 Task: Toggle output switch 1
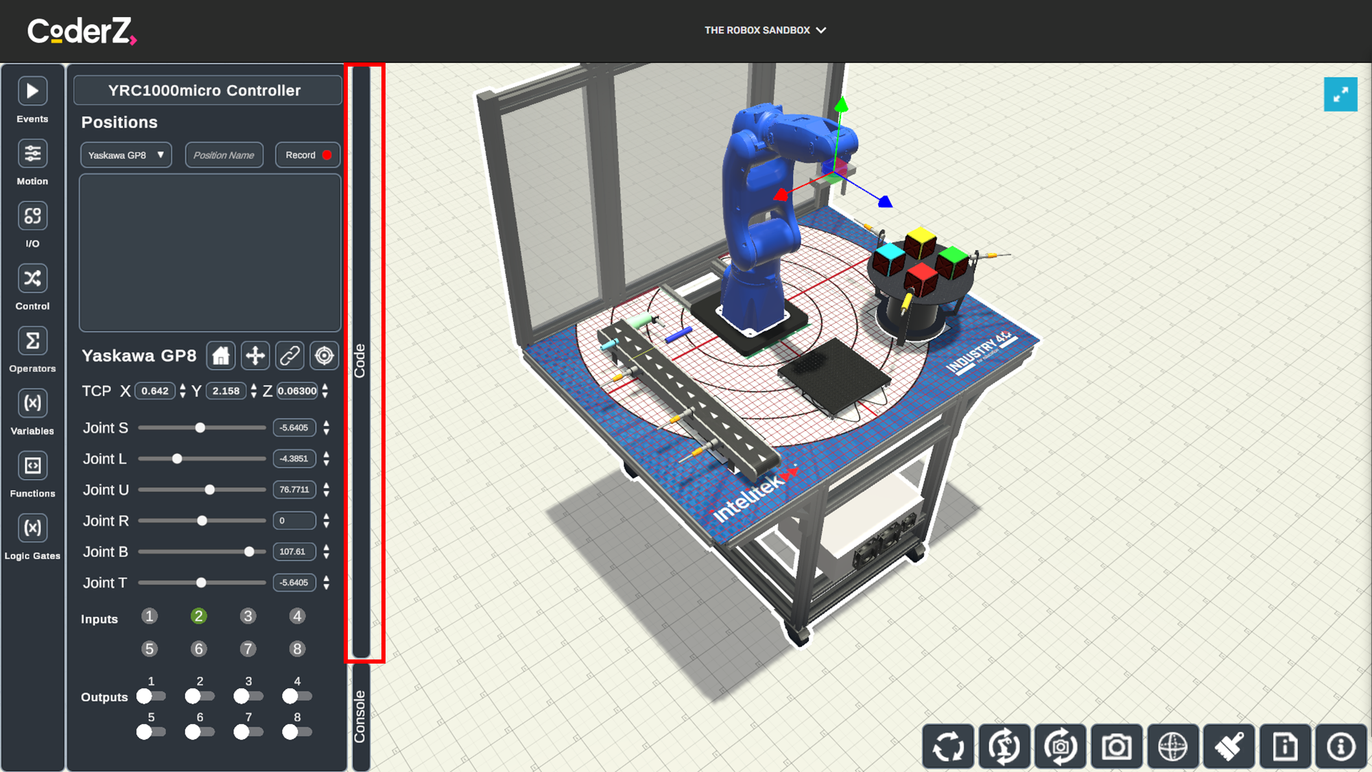pos(151,697)
